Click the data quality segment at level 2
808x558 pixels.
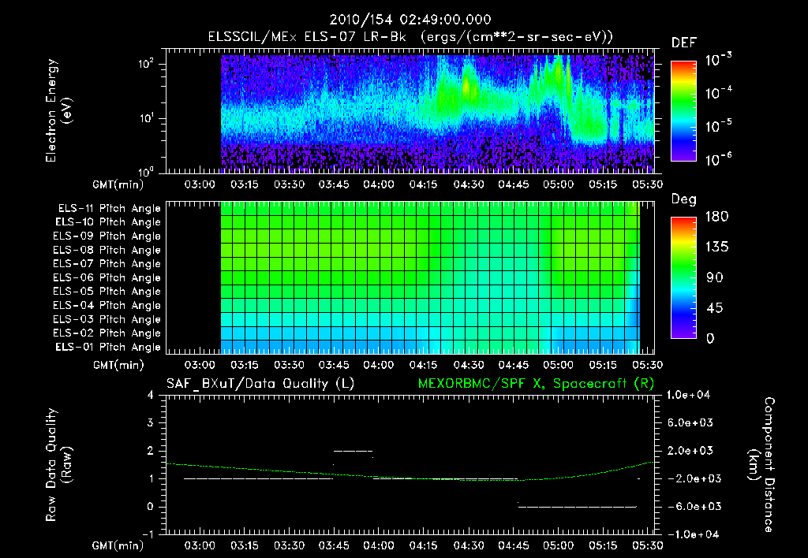pyautogui.click(x=353, y=451)
